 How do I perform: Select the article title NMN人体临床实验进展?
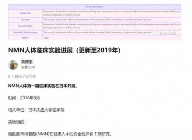tap(64, 50)
